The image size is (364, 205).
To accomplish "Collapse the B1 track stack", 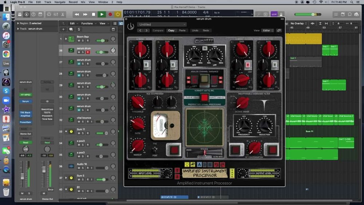I will click(x=66, y=189).
